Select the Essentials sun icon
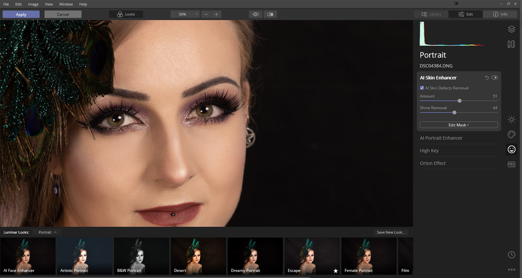522x278 pixels. (x=511, y=119)
